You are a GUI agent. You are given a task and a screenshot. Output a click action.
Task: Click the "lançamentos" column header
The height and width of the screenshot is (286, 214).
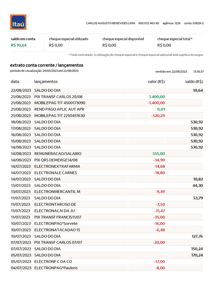46,82
